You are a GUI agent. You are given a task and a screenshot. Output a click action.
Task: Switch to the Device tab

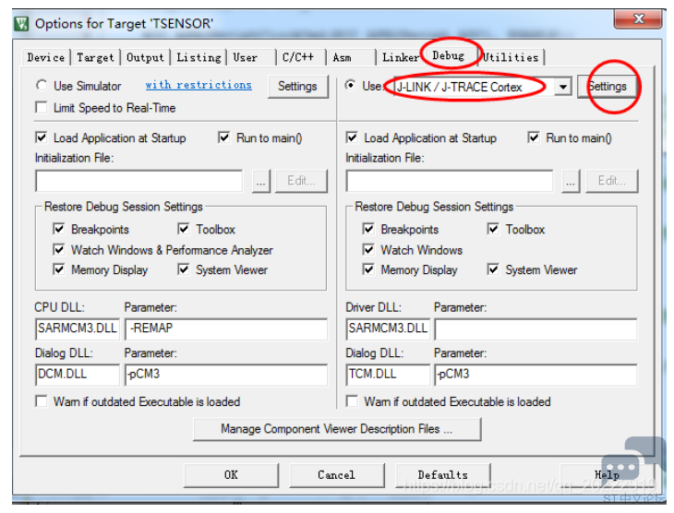45,57
